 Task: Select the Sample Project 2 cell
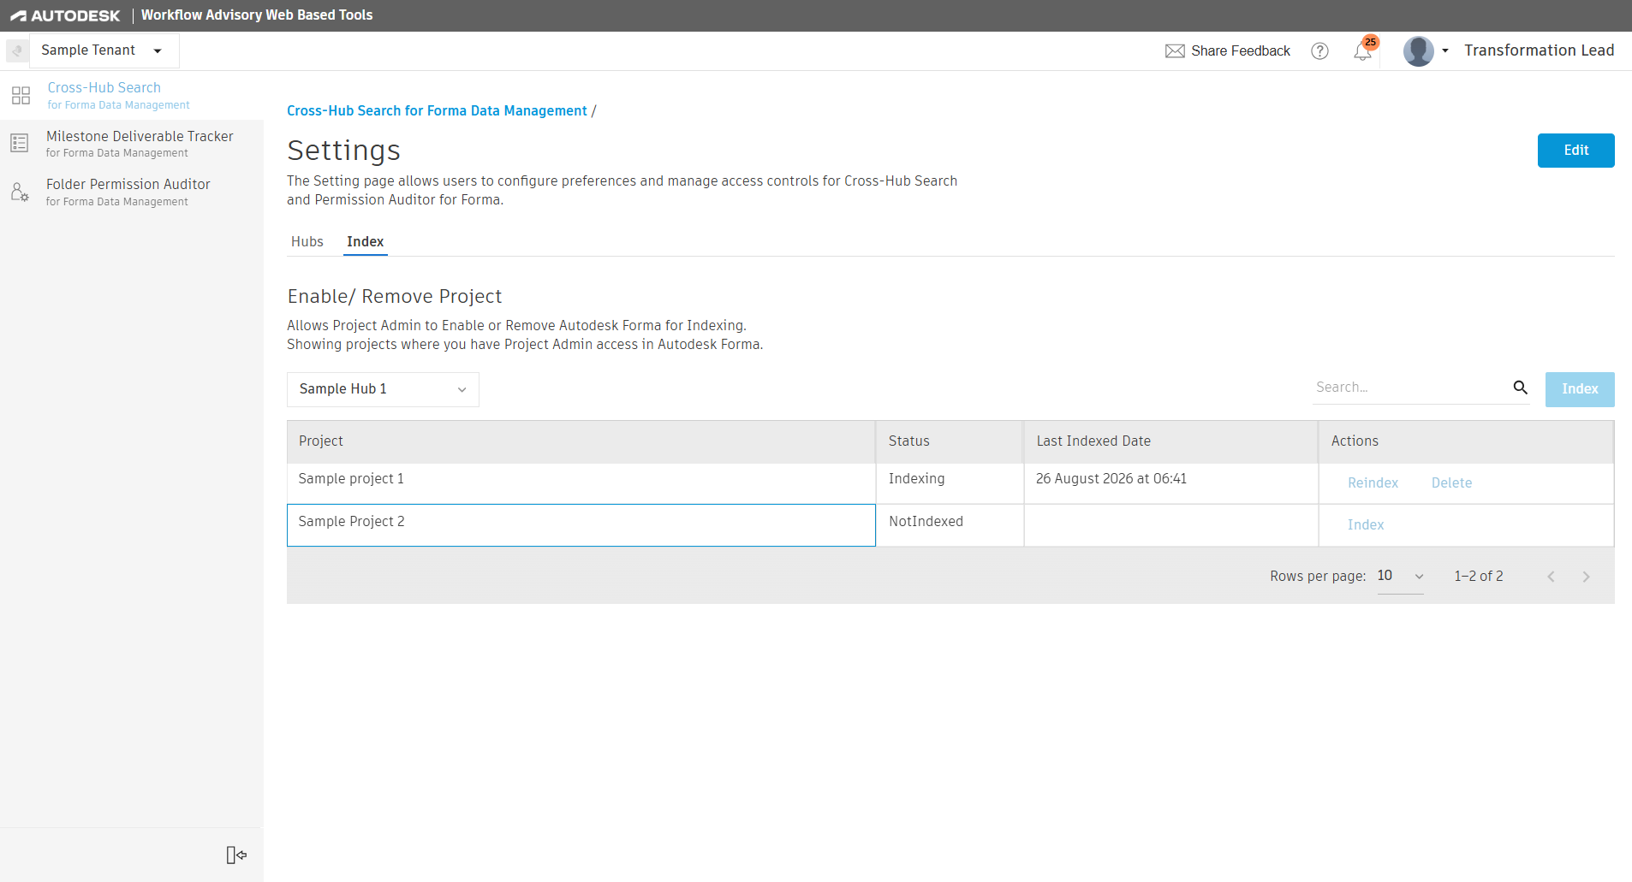(581, 525)
